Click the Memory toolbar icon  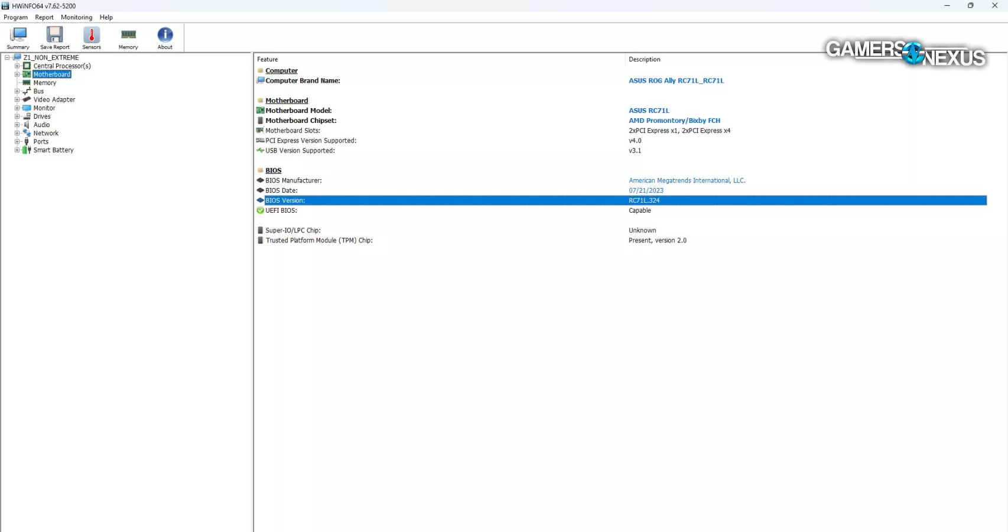[128, 38]
